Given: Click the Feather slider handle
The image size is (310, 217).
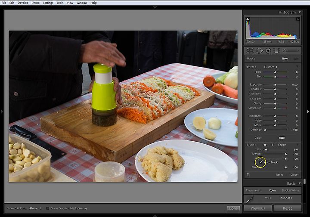Looking at the screenshot, I should tap(285, 154).
